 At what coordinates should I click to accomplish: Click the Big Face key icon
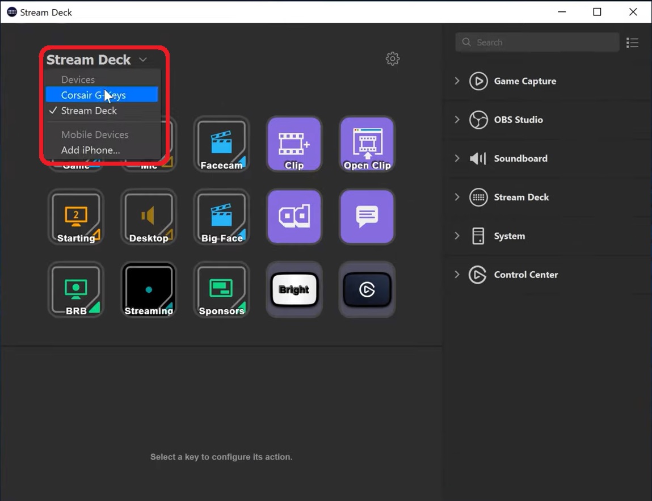click(x=221, y=216)
